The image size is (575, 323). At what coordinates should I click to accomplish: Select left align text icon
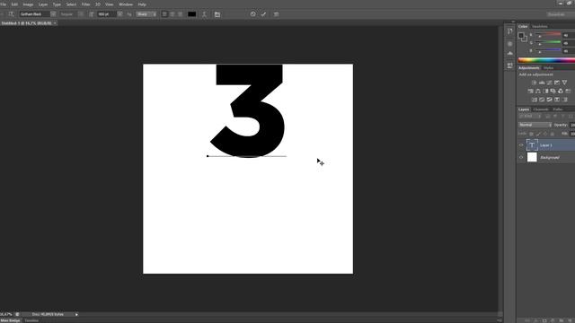pos(164,14)
